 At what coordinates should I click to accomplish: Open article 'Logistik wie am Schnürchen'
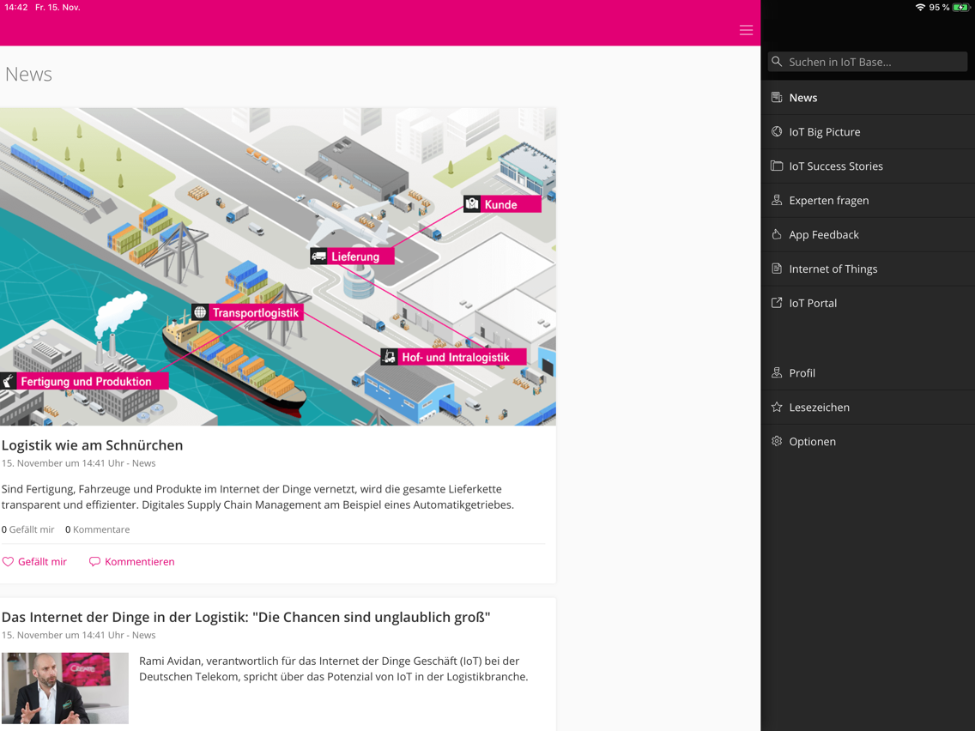click(92, 445)
